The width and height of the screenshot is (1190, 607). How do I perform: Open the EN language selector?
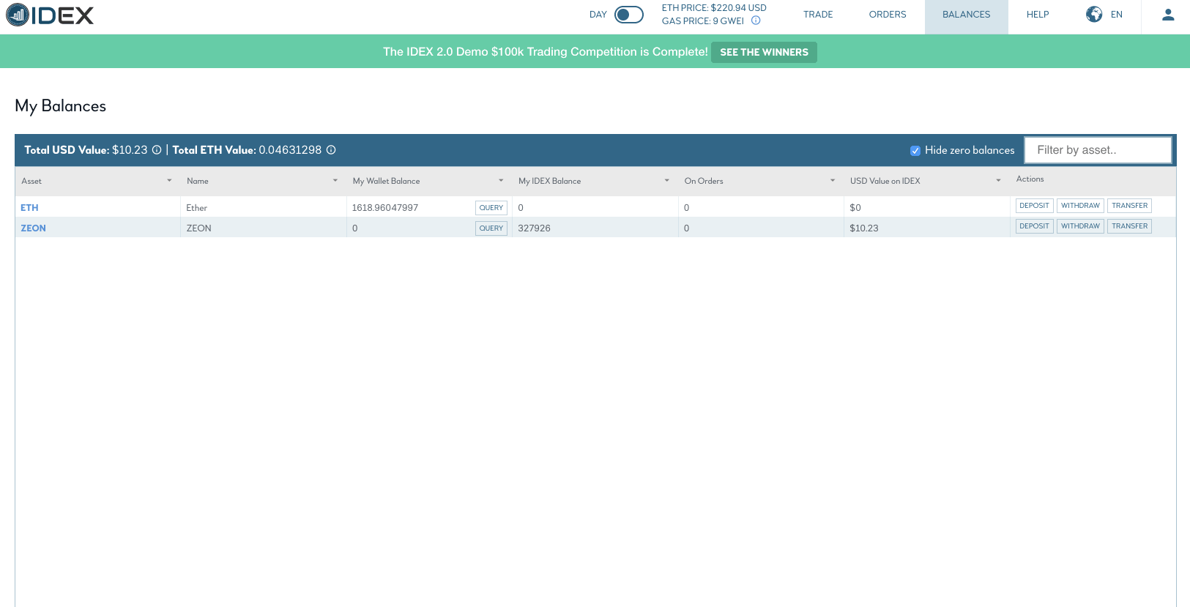pos(1117,15)
